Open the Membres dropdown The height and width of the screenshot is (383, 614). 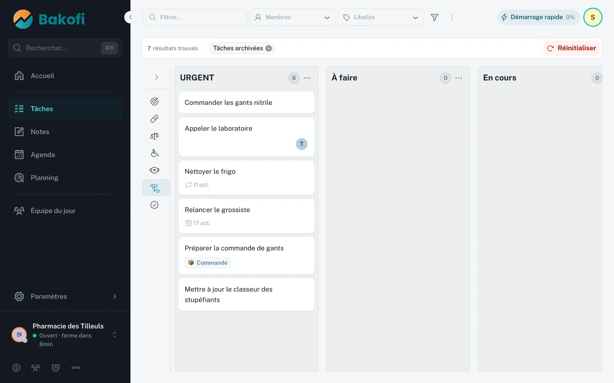point(292,17)
